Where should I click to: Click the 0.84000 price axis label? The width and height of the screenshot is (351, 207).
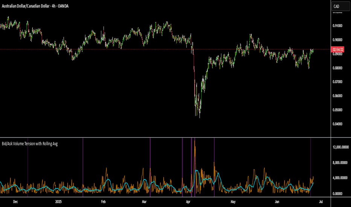tap(337, 124)
